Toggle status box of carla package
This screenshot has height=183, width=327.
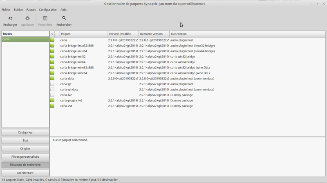[x=52, y=40]
